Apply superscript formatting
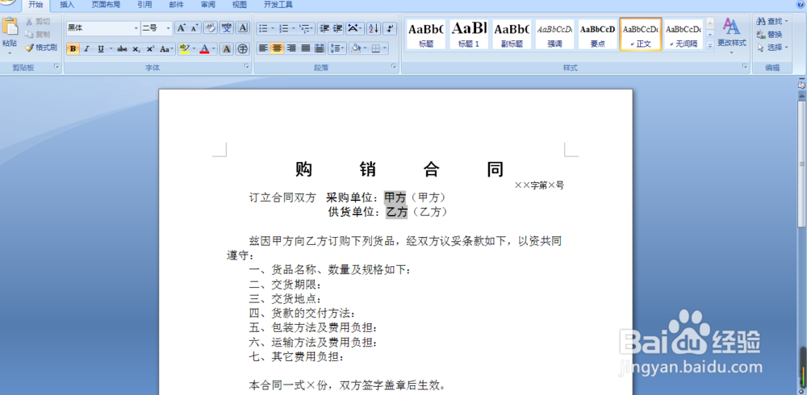807x395 pixels. (x=150, y=49)
